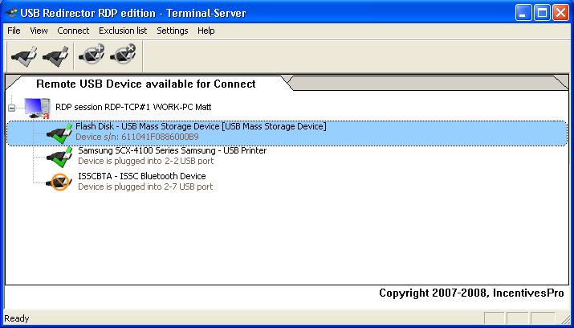Click the exclusion icon with X badge

123,55
